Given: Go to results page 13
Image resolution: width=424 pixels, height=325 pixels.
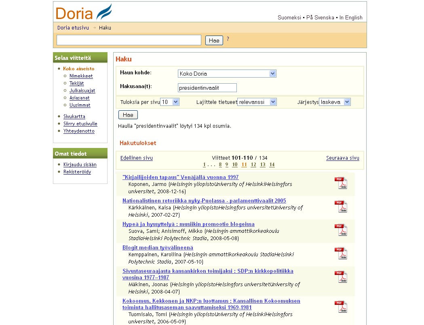Looking at the screenshot, I should pos(263,165).
